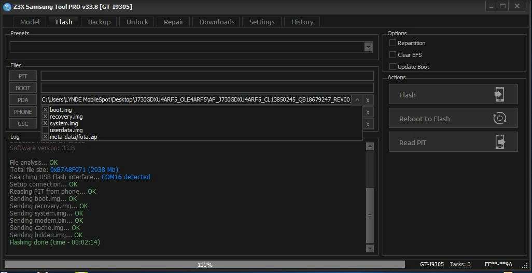Viewport: 532px width, 273px height.
Task: Toggle the Clear EFS checkbox
Action: point(393,54)
